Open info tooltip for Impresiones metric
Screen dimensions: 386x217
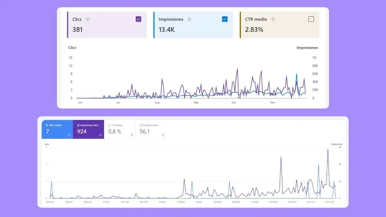tap(189, 19)
